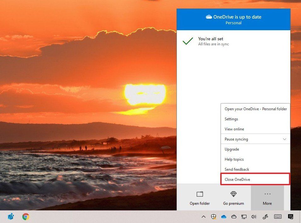
Task: Select View online from the menu
Action: [234, 129]
